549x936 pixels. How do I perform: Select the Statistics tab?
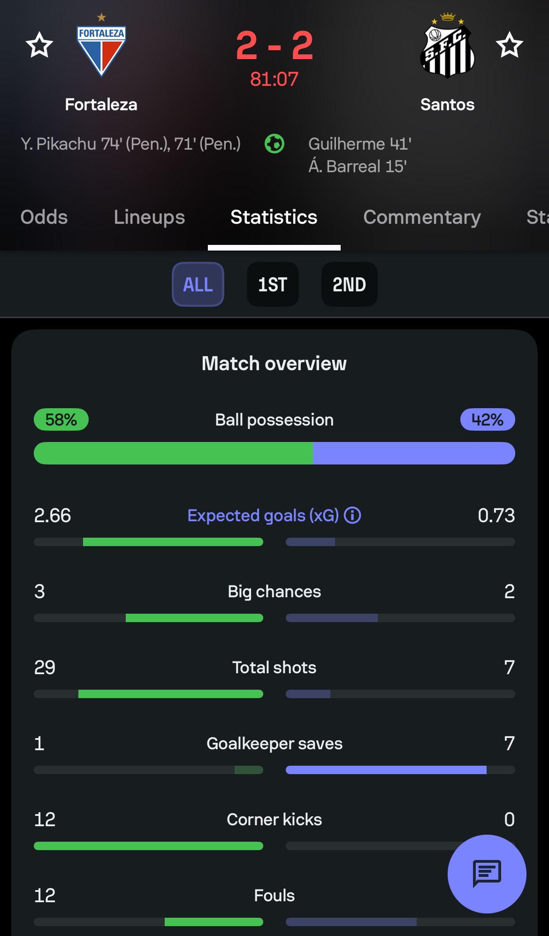pyautogui.click(x=274, y=217)
